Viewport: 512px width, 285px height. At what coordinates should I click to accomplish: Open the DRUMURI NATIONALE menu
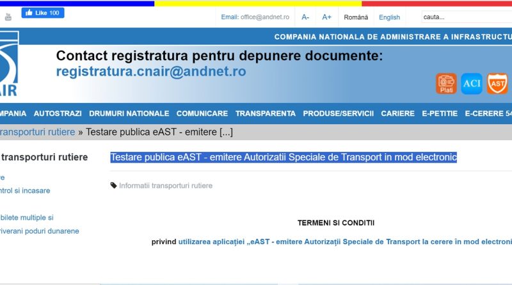click(129, 113)
